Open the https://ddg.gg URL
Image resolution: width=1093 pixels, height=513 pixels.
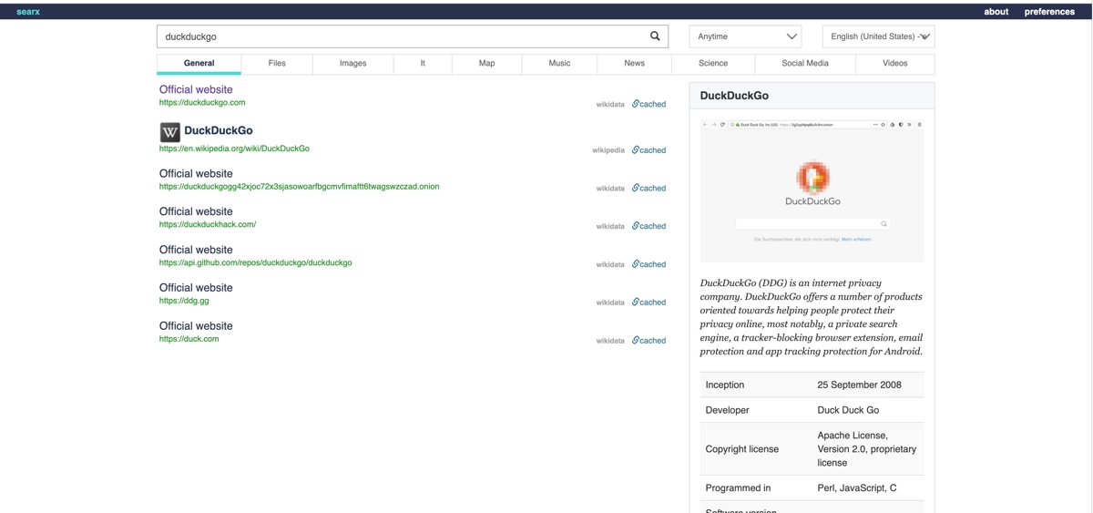(x=184, y=301)
